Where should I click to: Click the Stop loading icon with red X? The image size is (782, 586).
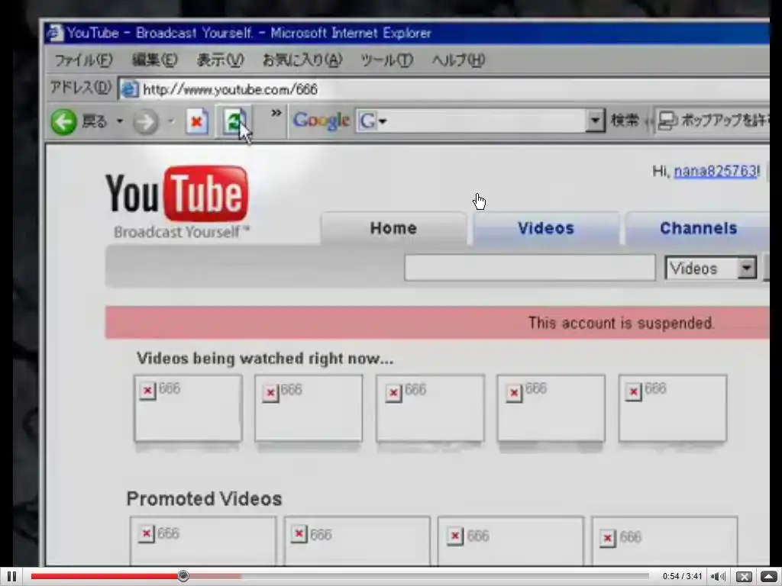[197, 121]
